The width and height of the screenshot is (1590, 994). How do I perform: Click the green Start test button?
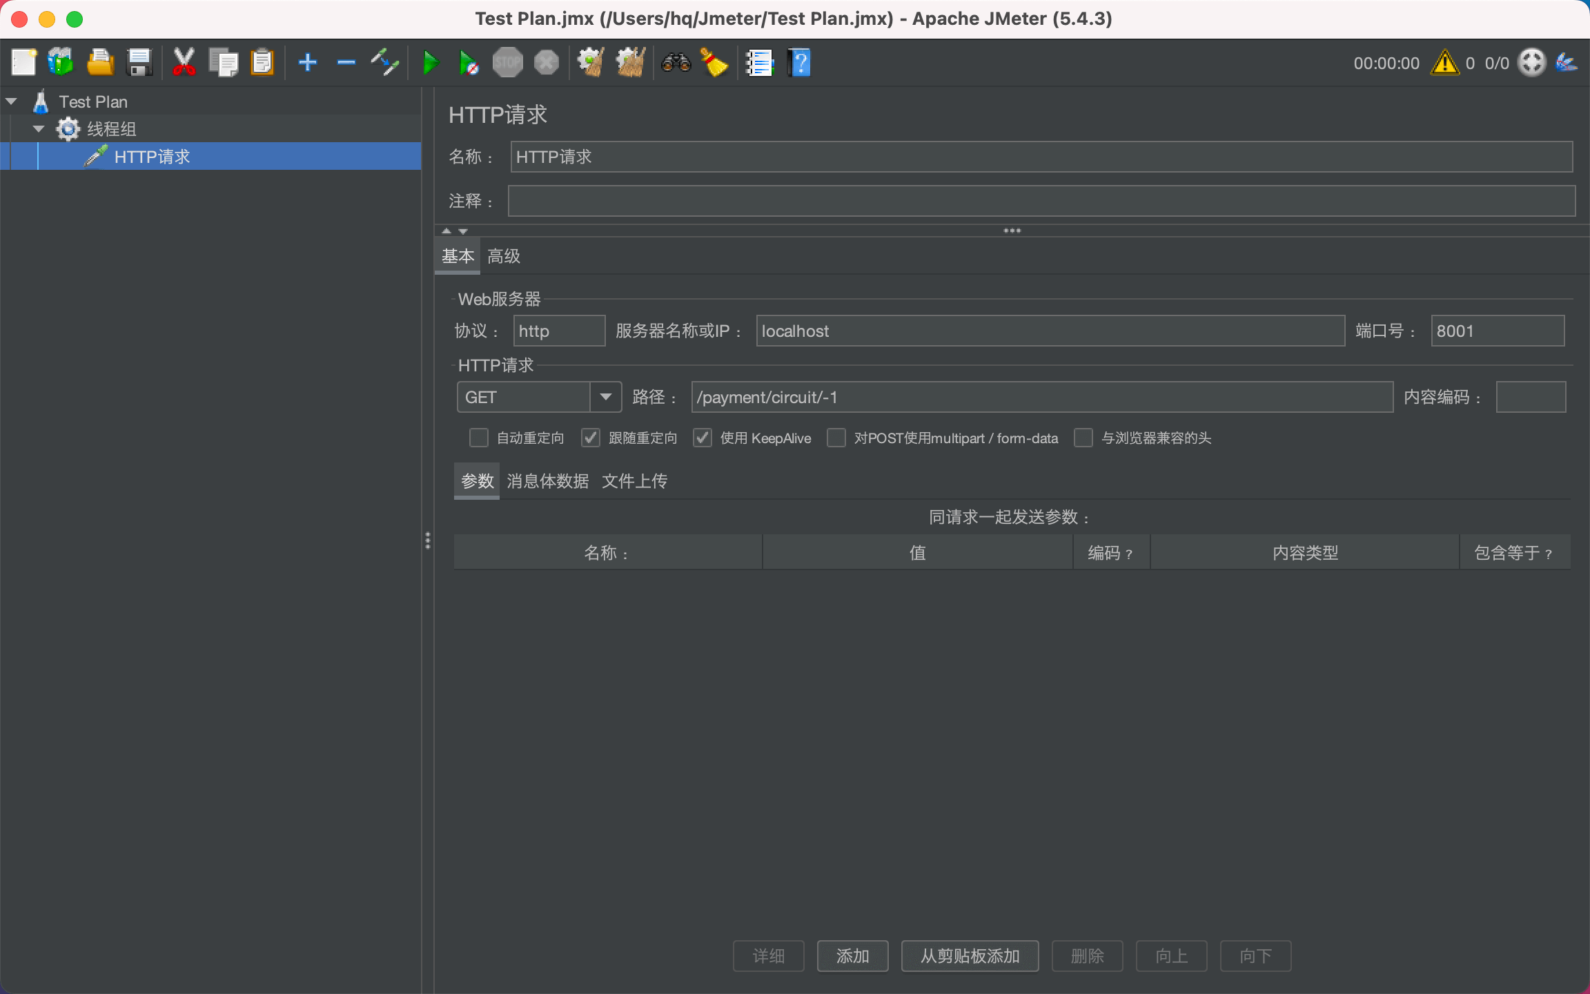pos(430,63)
